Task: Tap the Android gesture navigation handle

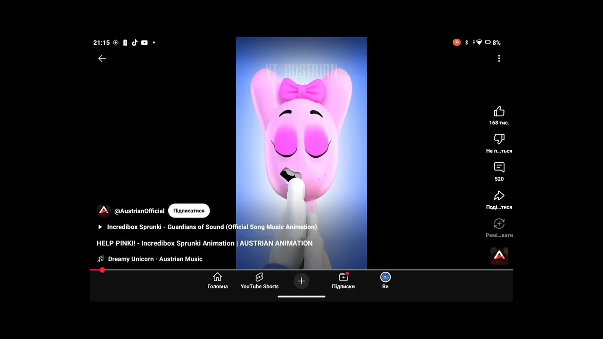Action: [301, 297]
